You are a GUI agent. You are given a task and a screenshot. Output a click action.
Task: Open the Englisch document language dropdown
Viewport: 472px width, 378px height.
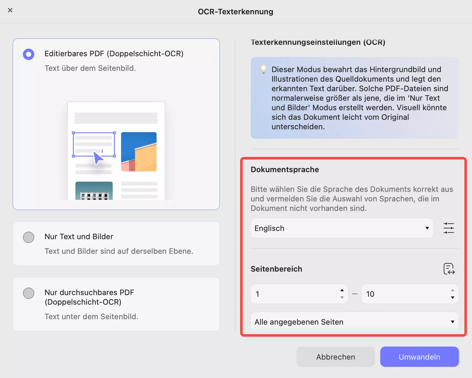(x=342, y=228)
